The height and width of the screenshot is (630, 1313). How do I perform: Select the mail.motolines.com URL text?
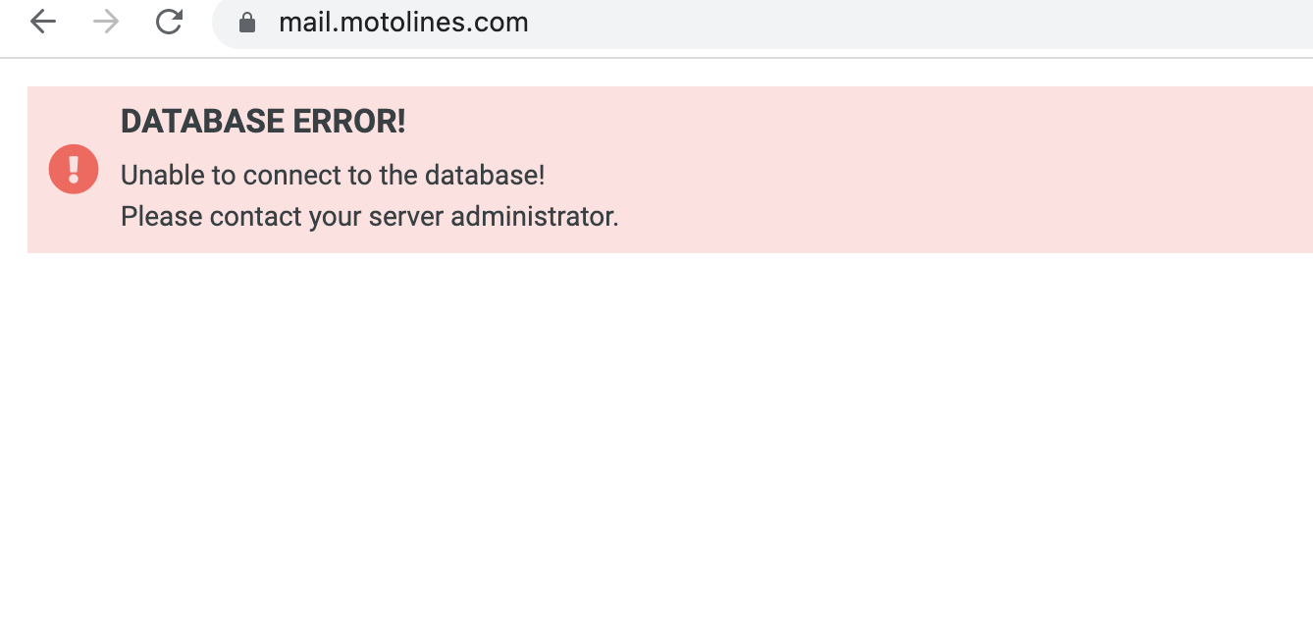(403, 23)
